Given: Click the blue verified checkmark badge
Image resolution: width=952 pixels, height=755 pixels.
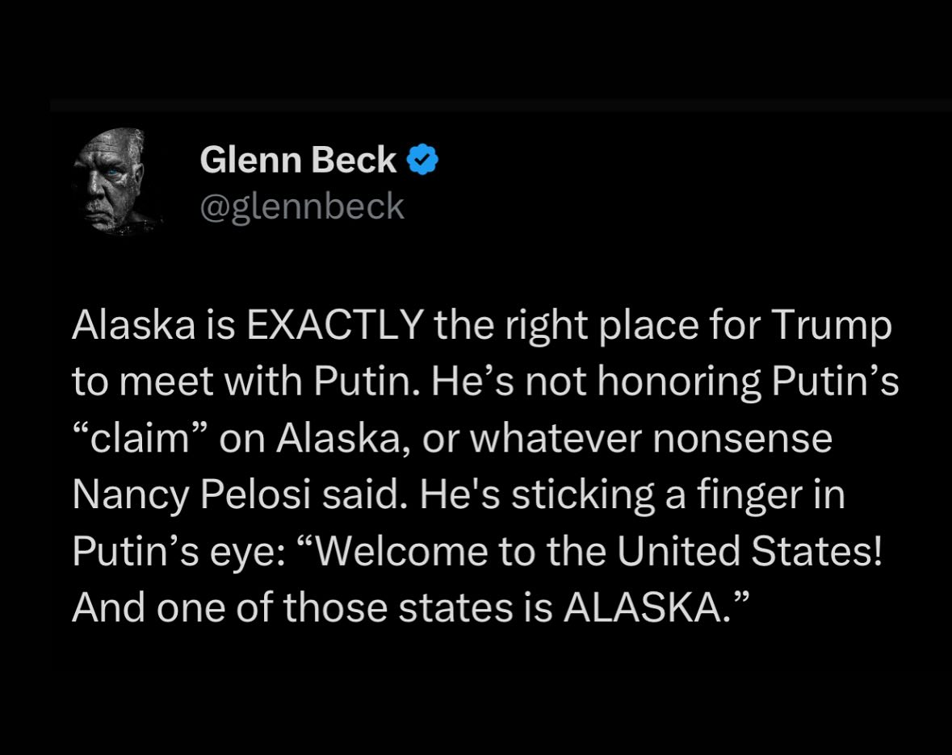Looking at the screenshot, I should coord(422,160).
